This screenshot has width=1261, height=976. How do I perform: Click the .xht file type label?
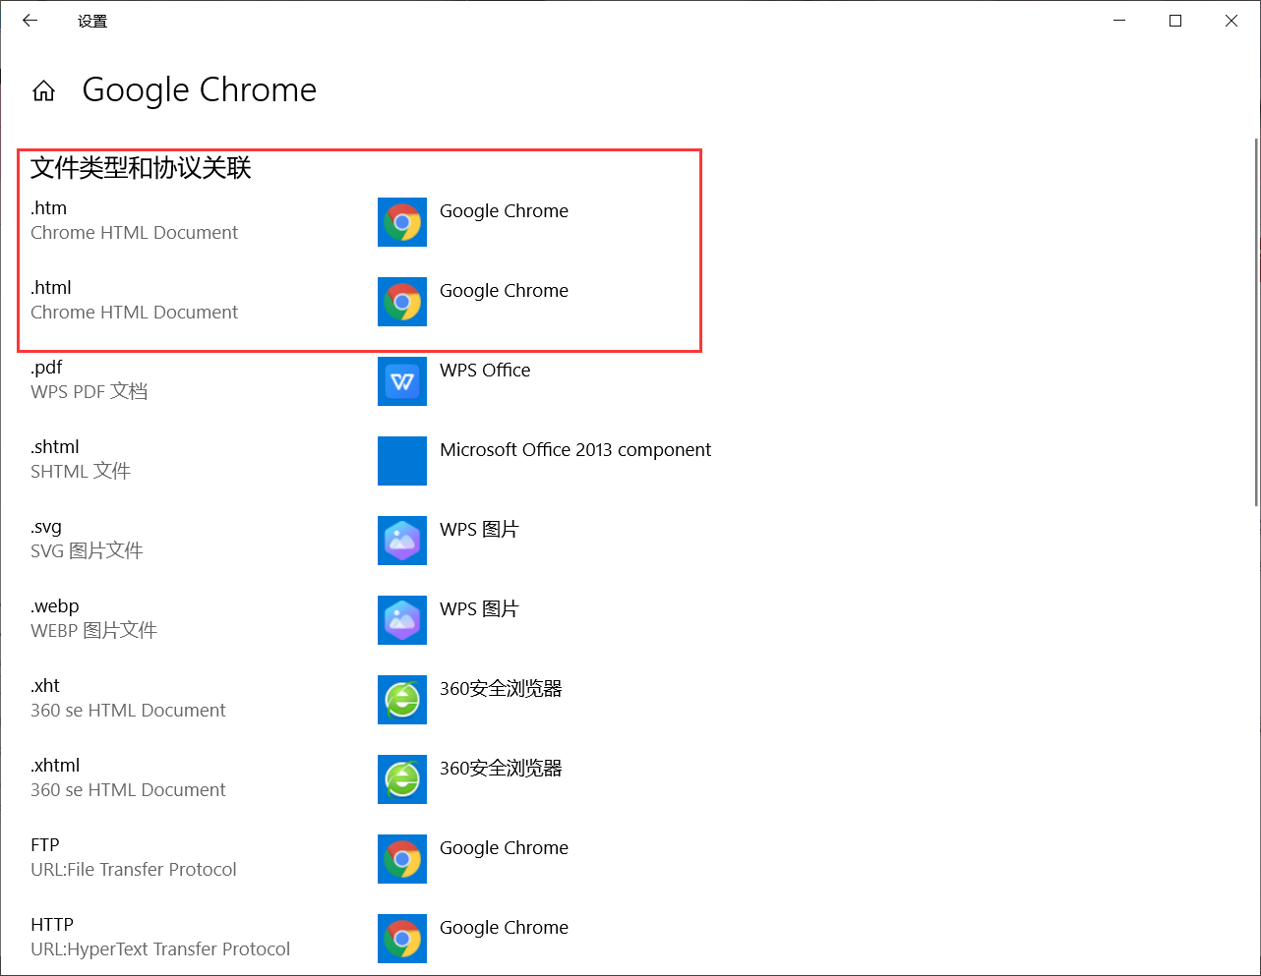[45, 686]
